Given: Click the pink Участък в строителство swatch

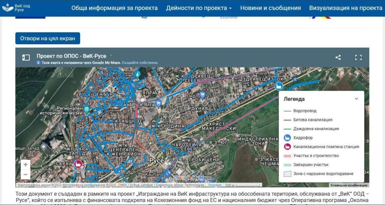Looking at the screenshot, I should 287,156.
